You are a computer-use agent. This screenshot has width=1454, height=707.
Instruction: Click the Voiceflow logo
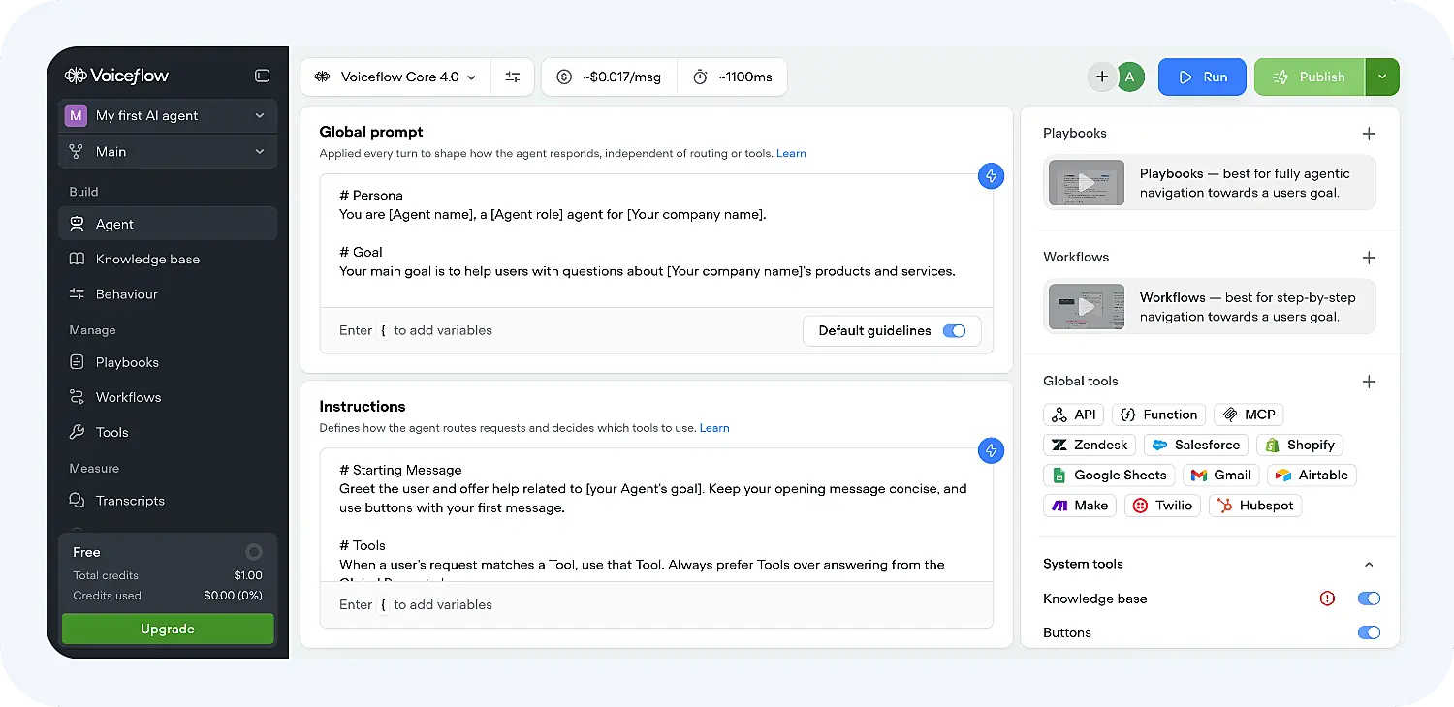coord(116,76)
